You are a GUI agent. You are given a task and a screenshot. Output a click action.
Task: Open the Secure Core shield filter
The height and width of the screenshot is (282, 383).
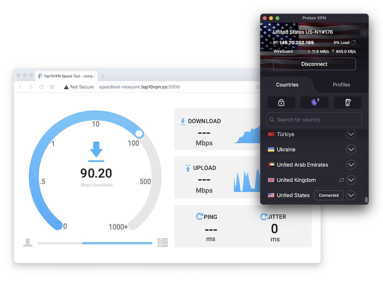(x=314, y=102)
